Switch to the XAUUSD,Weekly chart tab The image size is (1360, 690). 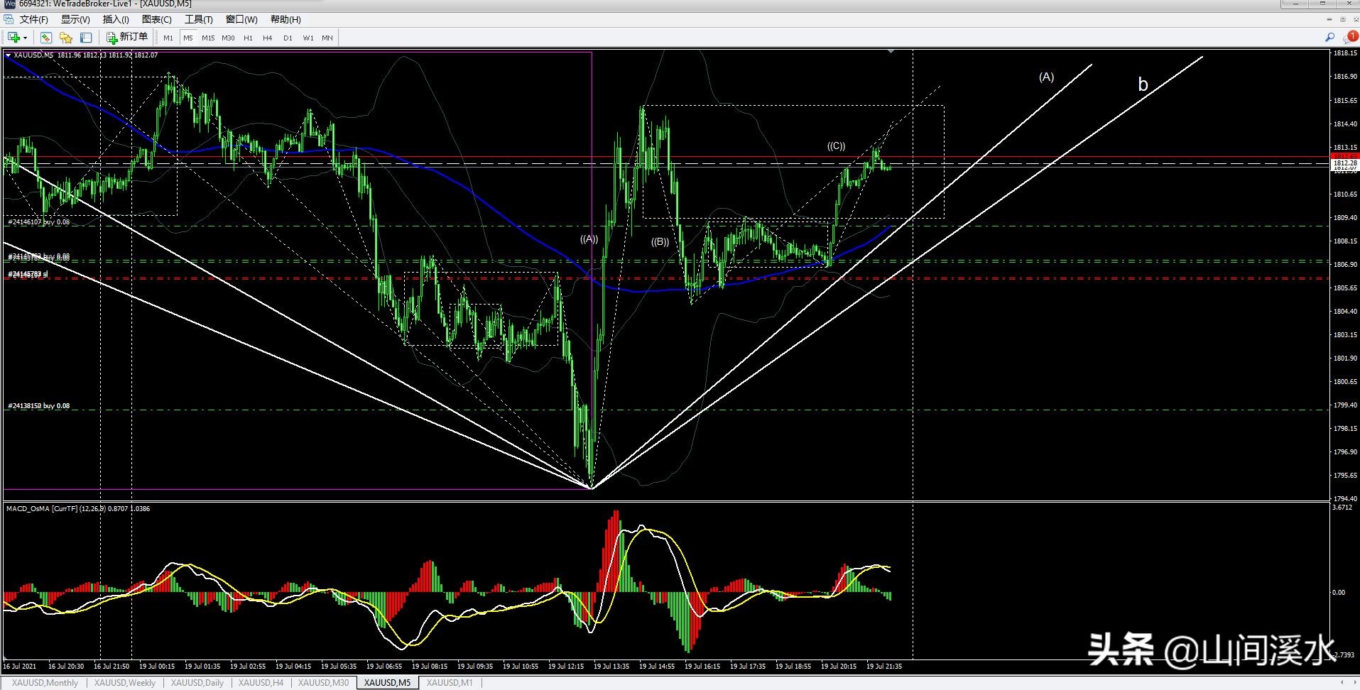125,683
